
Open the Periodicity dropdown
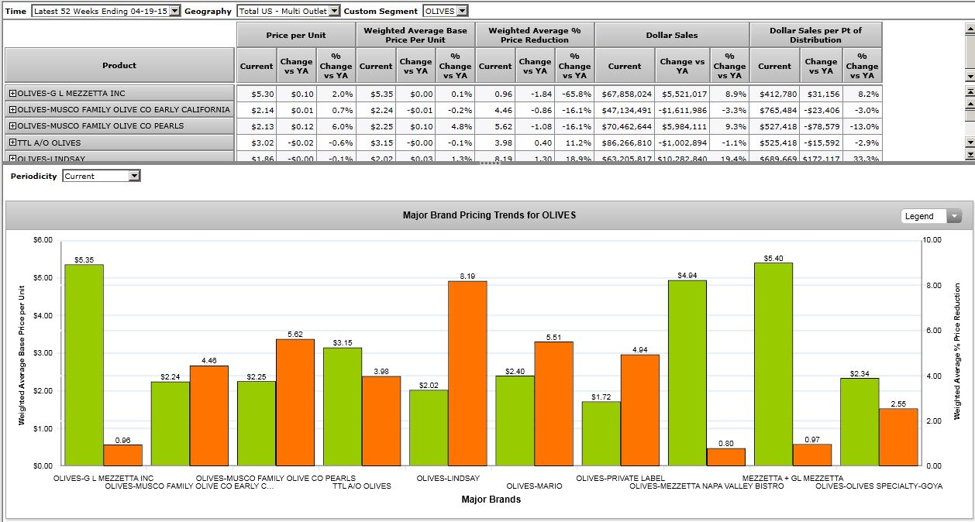(x=135, y=176)
